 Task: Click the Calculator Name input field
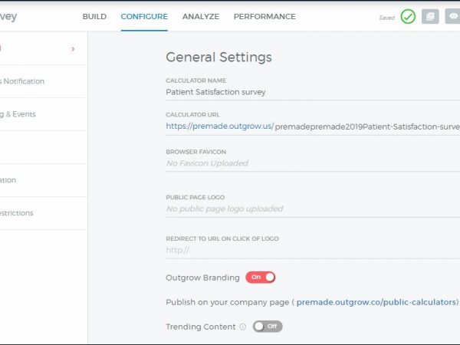click(x=307, y=92)
